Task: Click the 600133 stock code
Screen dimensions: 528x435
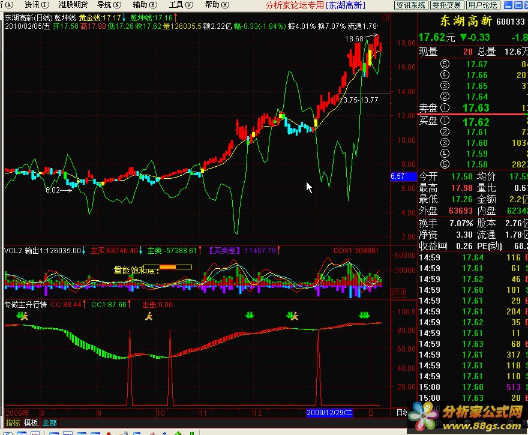Action: [x=511, y=22]
